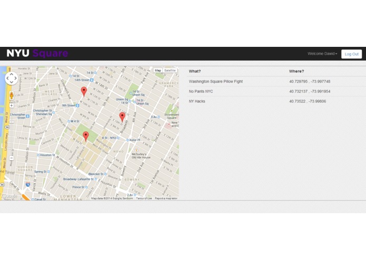Click coordinates 40.729795 , -73.997748

pos(310,82)
